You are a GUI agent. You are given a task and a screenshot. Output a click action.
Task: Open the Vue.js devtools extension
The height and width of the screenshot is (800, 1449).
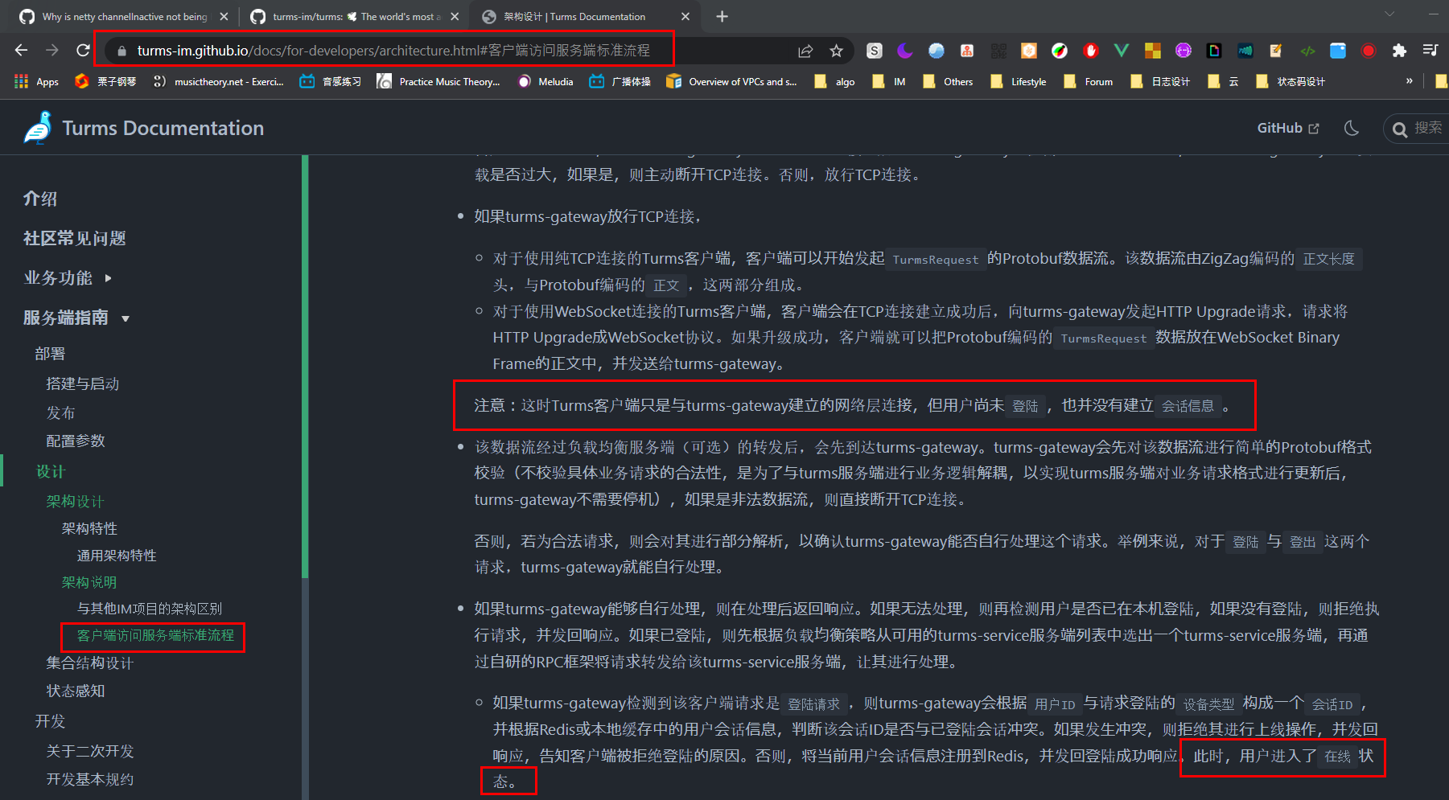[x=1121, y=51]
